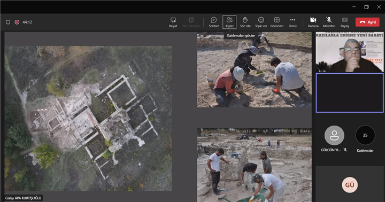Leave the meeting with Ayrıl

point(367,22)
